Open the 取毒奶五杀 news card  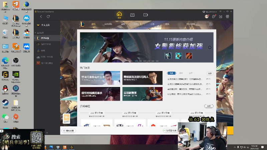click(100, 78)
